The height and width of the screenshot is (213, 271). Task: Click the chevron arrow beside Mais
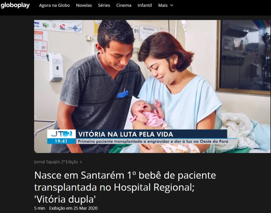tap(171, 5)
